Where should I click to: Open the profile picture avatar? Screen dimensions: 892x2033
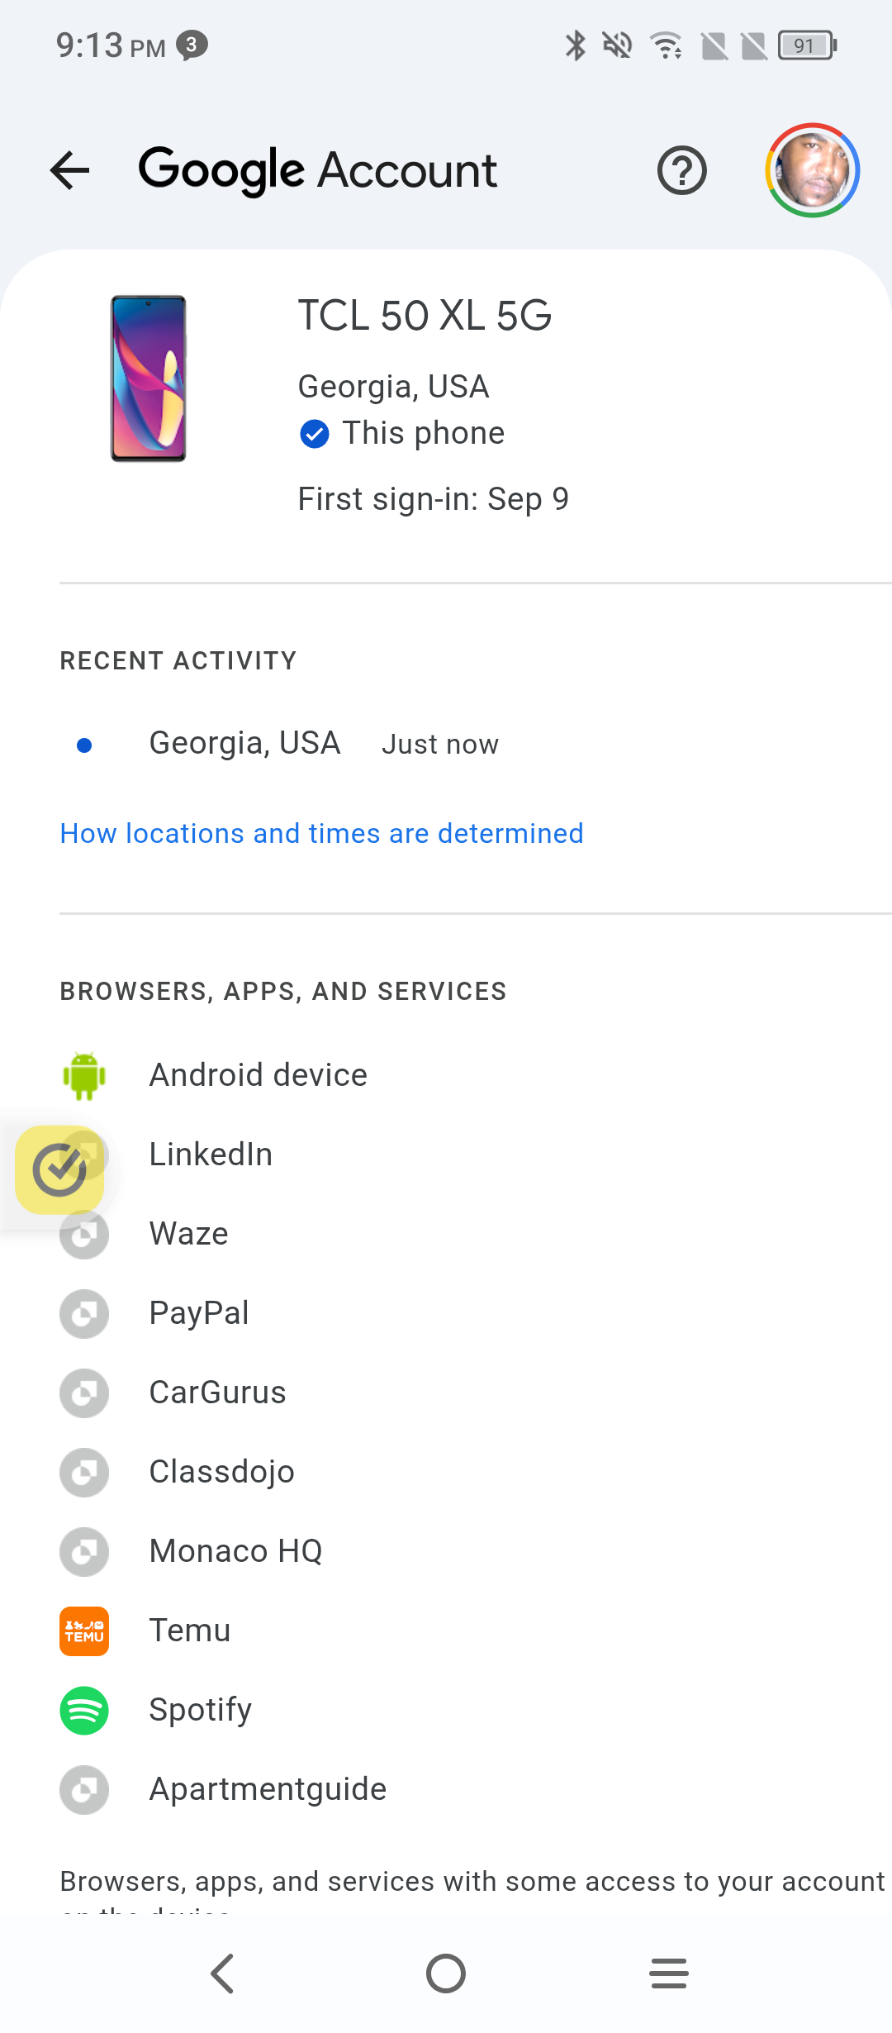click(x=813, y=171)
